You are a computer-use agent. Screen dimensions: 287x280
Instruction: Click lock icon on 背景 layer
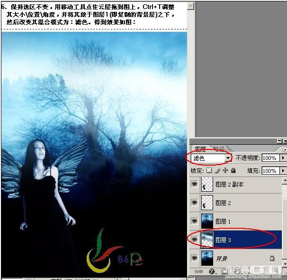click(272, 258)
